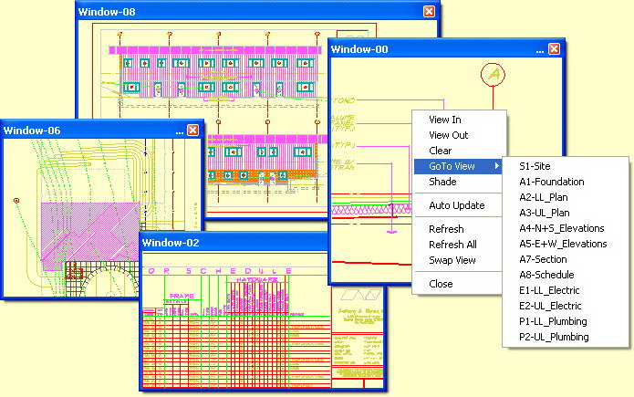The width and height of the screenshot is (634, 397).
Task: Open the A4-N+S_Elevations view
Action: point(562,229)
